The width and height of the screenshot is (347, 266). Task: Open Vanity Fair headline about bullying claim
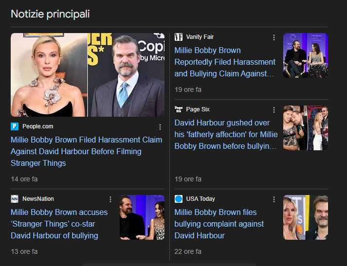tap(225, 62)
